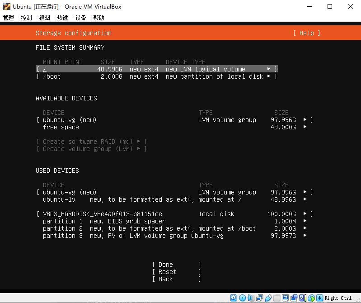Click the recording status icon
This screenshot has height=303, width=361.
[294, 298]
